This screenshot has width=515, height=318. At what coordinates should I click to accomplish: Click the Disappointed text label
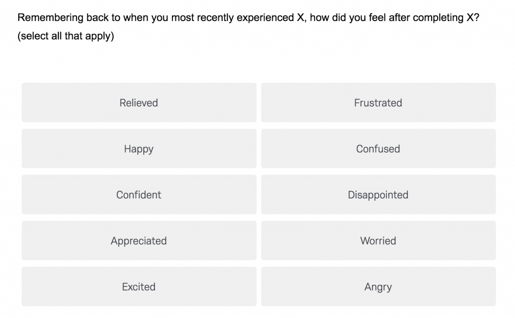pos(378,195)
